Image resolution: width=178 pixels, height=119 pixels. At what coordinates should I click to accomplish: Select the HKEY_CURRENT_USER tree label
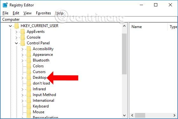[39, 26]
